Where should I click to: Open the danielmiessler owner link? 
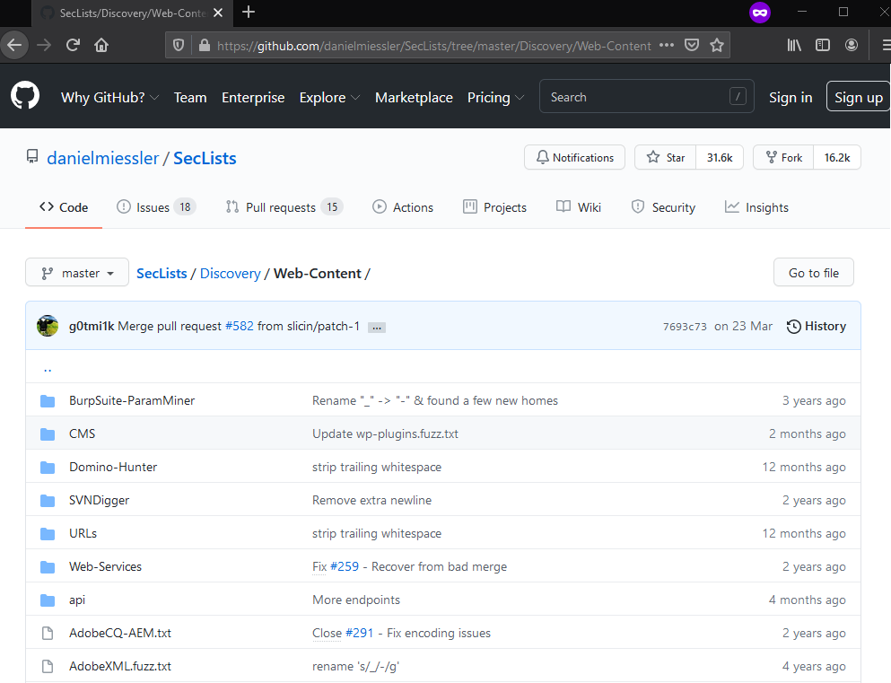click(x=103, y=158)
